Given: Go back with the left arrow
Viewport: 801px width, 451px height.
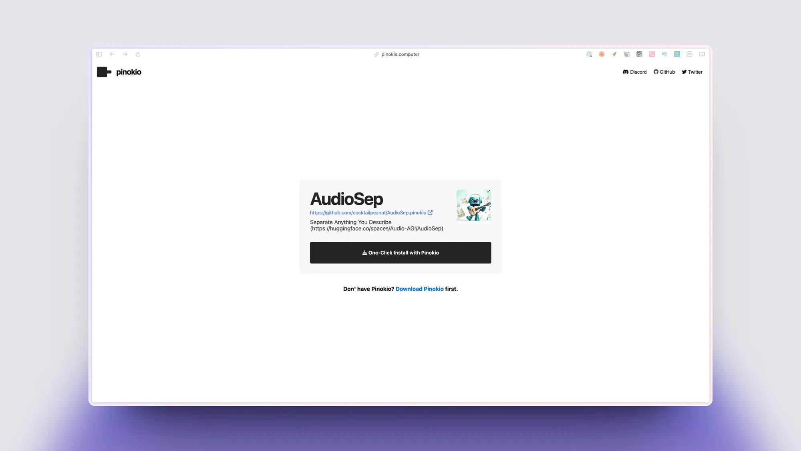Looking at the screenshot, I should 112,54.
